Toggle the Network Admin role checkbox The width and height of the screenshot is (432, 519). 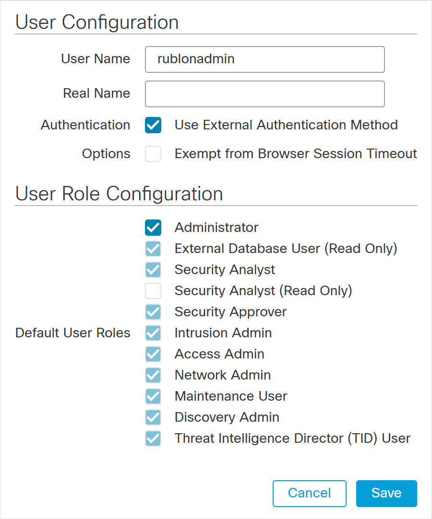pos(153,375)
